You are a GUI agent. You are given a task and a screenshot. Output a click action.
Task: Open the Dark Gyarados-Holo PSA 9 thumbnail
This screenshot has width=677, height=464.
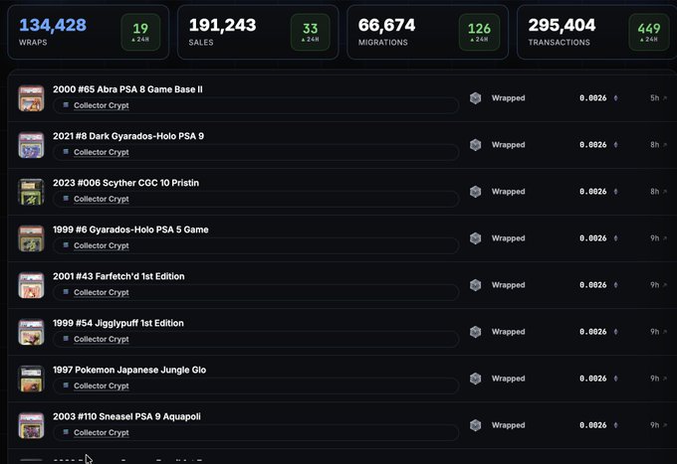coord(31,145)
